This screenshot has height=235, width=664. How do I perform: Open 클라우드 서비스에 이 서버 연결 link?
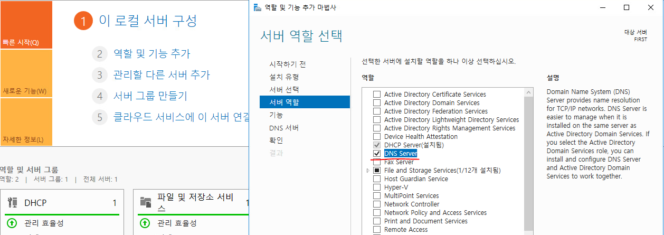pyautogui.click(x=181, y=117)
